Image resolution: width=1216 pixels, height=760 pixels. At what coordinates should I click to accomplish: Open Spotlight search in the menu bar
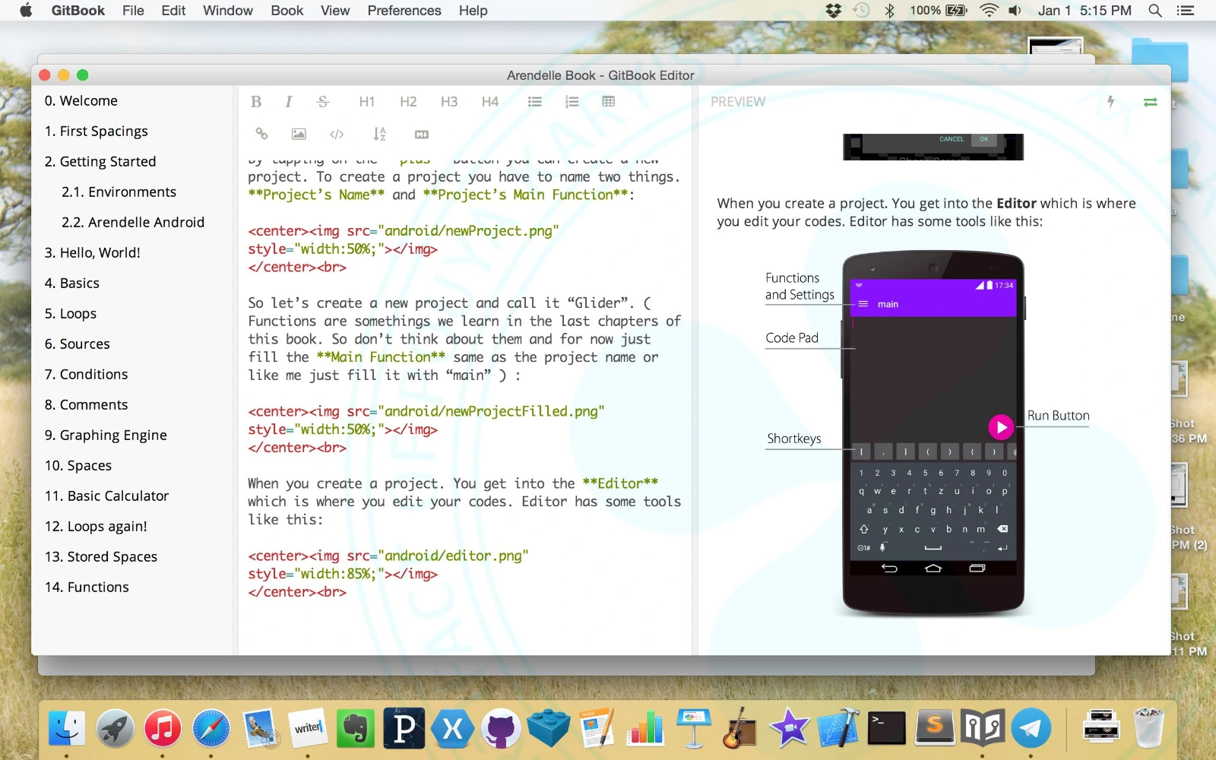pyautogui.click(x=1155, y=11)
